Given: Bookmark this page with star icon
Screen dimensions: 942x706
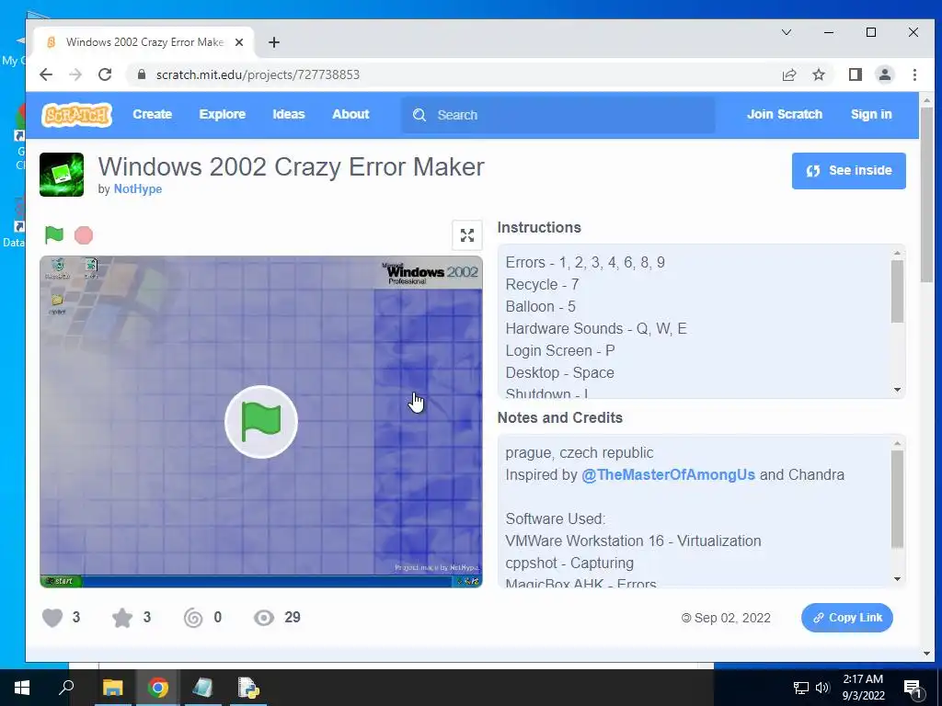Looking at the screenshot, I should tap(818, 74).
